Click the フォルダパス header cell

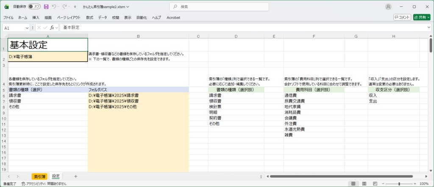point(138,89)
